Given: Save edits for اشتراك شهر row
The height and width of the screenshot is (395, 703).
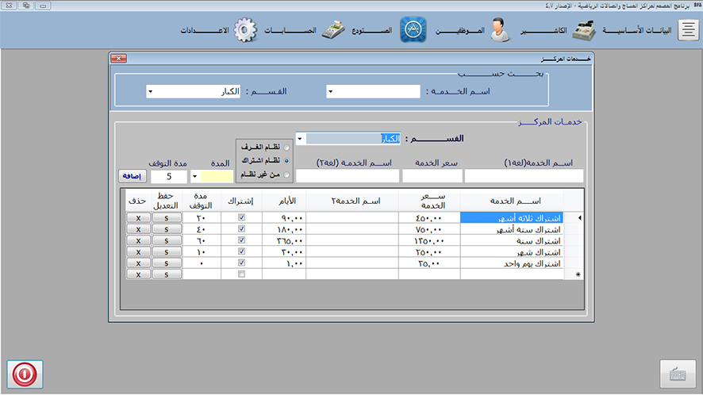Looking at the screenshot, I should pos(167,251).
